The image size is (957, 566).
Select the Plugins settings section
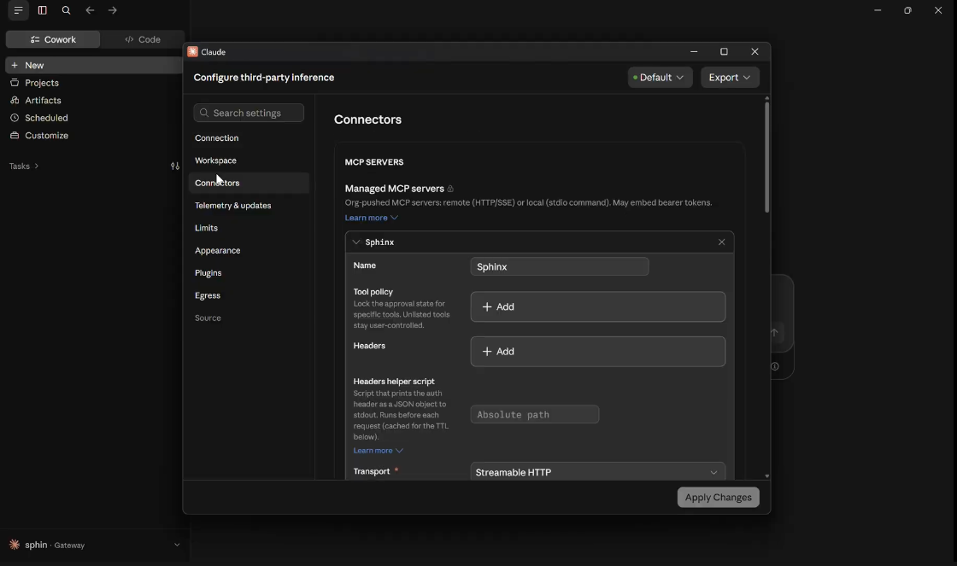click(249, 273)
